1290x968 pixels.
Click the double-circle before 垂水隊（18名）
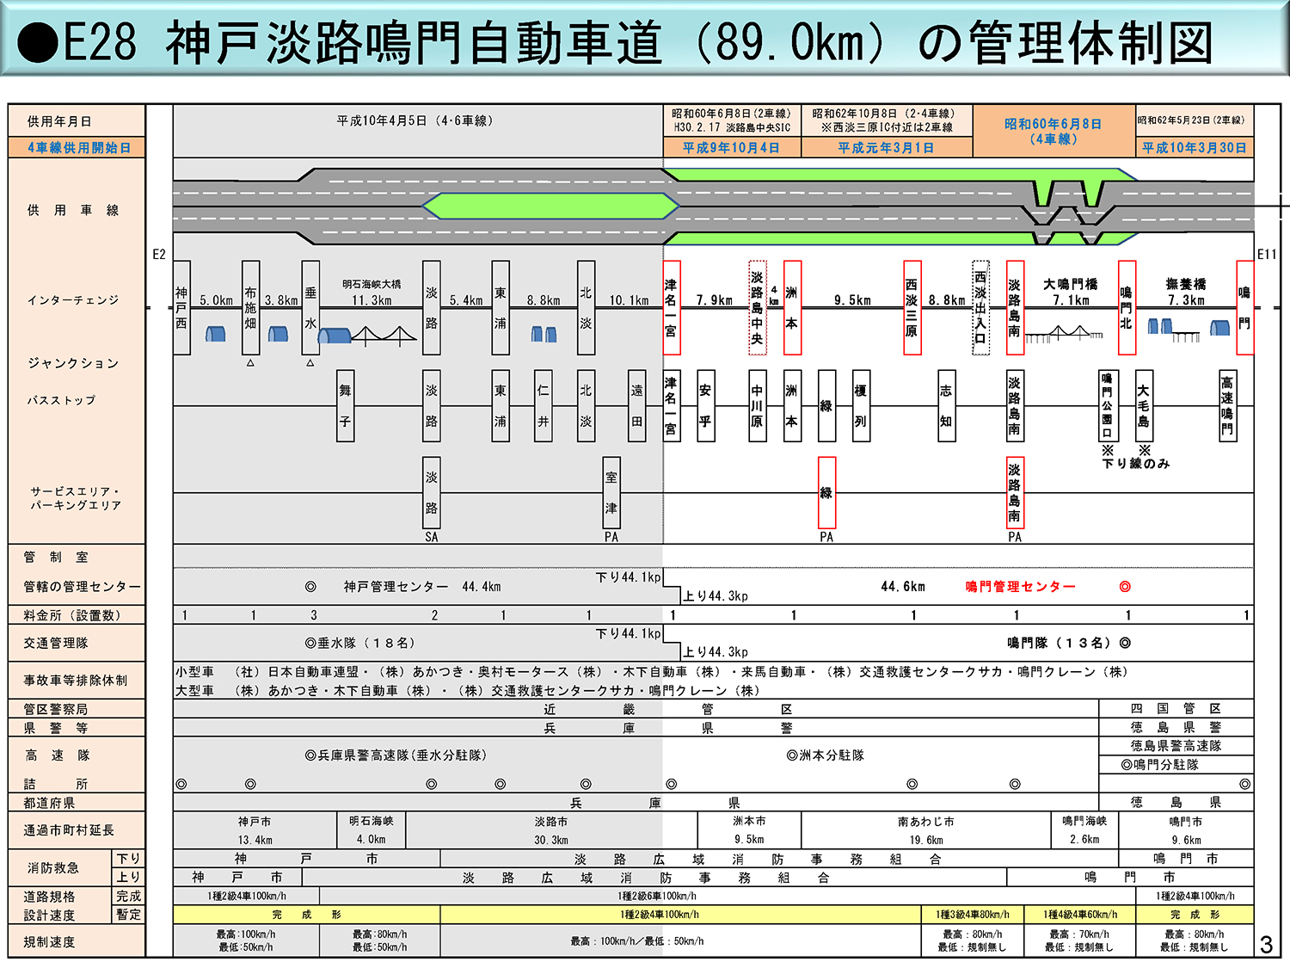(x=310, y=643)
